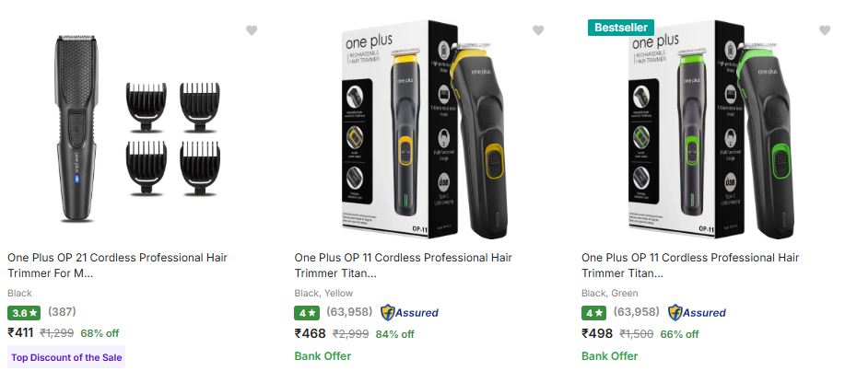
Task: Click 4 star rating on Black, Green trimmer
Action: click(x=594, y=313)
